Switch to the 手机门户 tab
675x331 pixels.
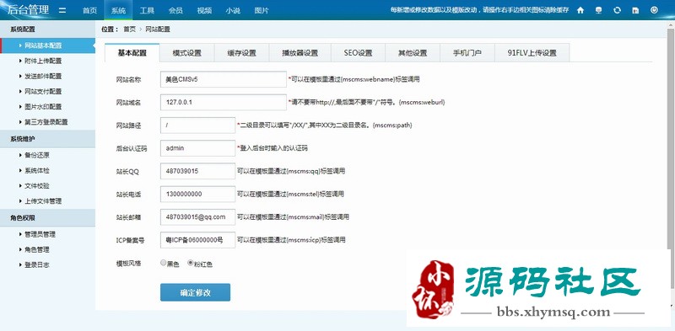(x=467, y=53)
